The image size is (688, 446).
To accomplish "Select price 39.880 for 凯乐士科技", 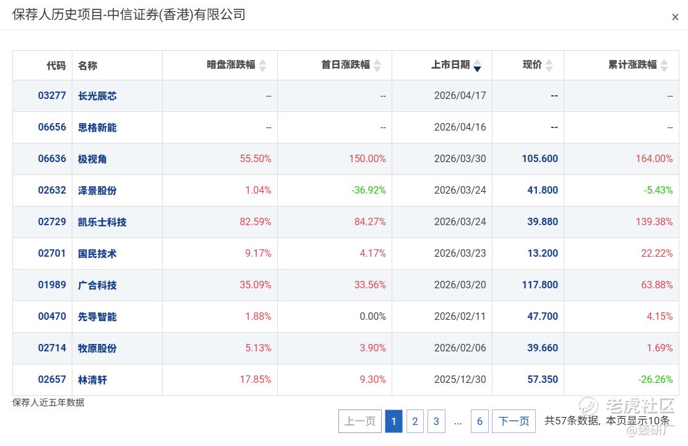I will [x=543, y=222].
